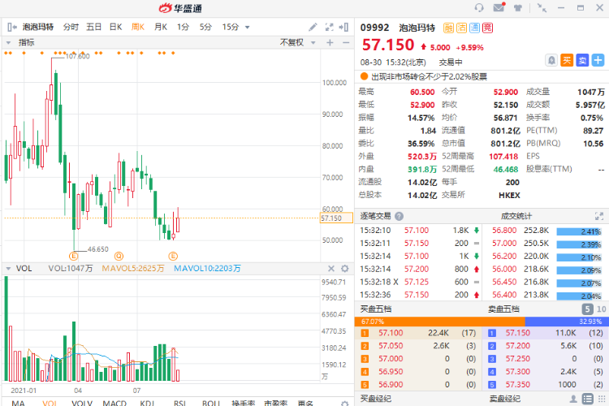This screenshot has height=406, width=609.
Task: Click the last E earnings marker on chart
Action: coord(173,256)
